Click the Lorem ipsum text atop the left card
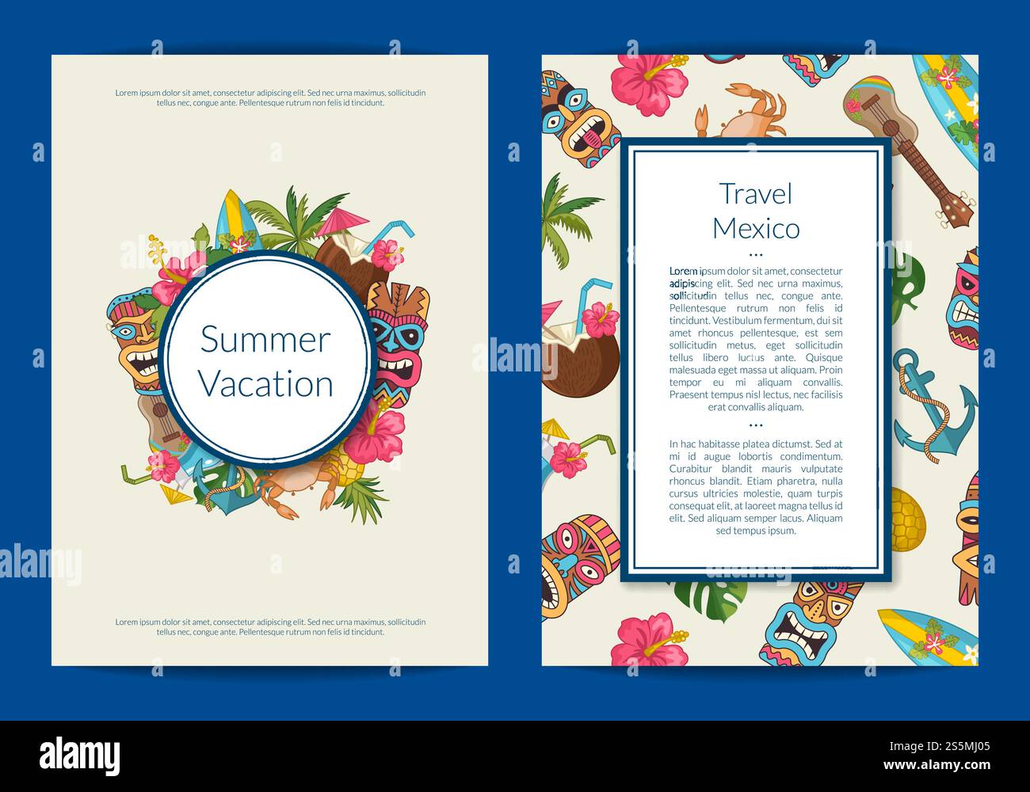Image resolution: width=1030 pixels, height=792 pixels. [270, 97]
